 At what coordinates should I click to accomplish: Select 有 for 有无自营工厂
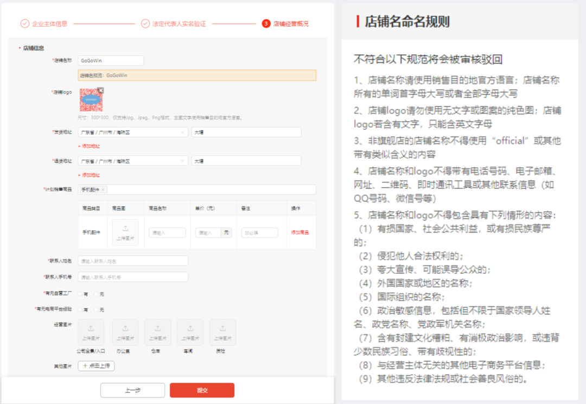click(x=80, y=294)
